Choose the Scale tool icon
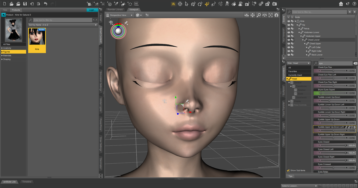 pyautogui.click(x=214, y=4)
